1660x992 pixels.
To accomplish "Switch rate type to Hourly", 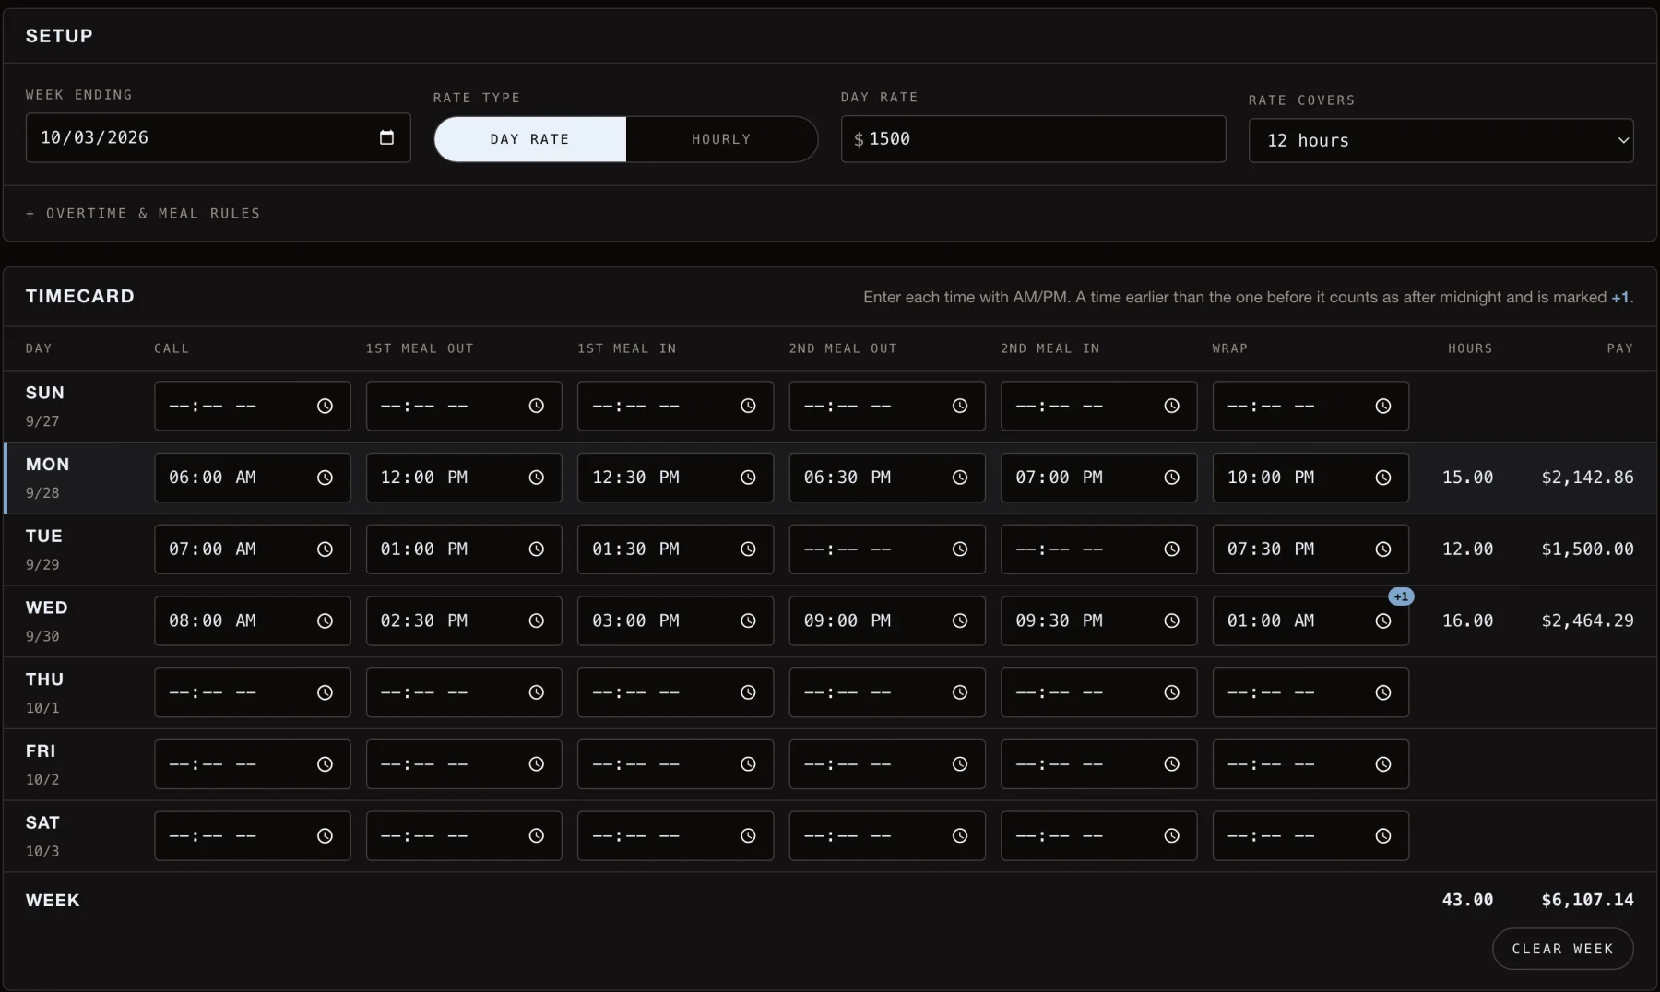I will pos(721,139).
